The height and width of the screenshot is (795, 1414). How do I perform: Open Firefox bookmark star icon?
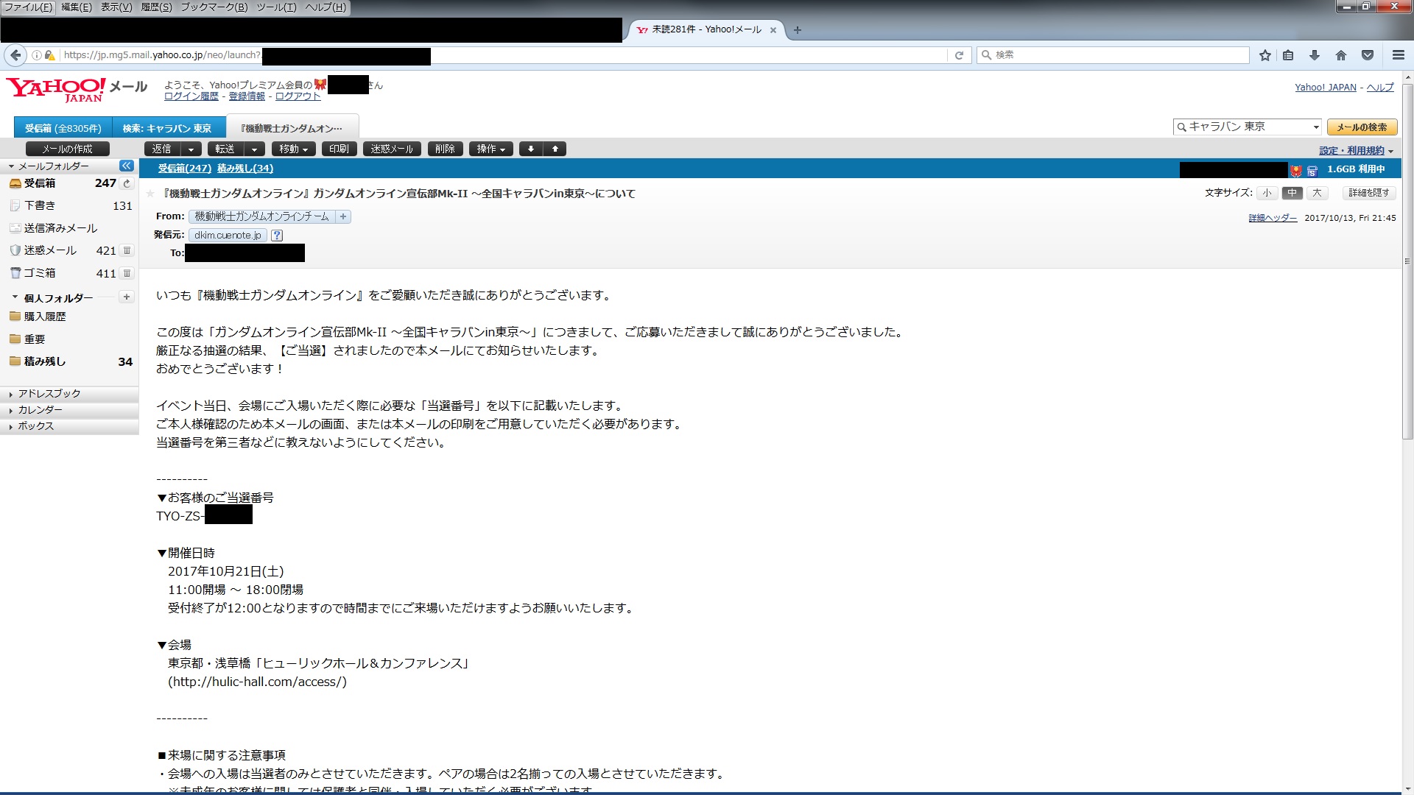pyautogui.click(x=1264, y=55)
